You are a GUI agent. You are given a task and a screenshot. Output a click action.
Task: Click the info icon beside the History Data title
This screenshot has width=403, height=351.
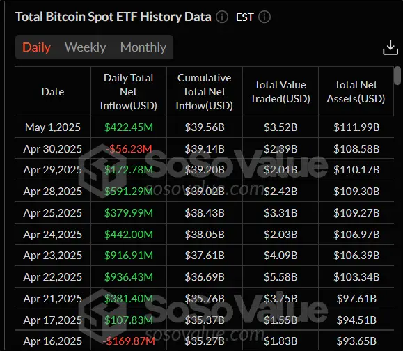click(x=222, y=17)
